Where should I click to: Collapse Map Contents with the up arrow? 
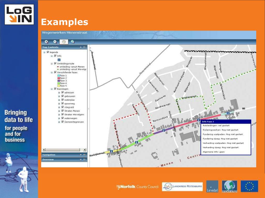click(81, 47)
